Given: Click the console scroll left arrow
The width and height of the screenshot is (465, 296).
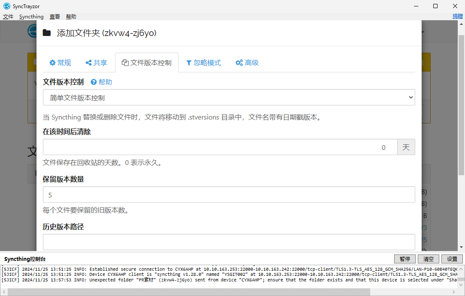Looking at the screenshot, I should tap(4, 292).
